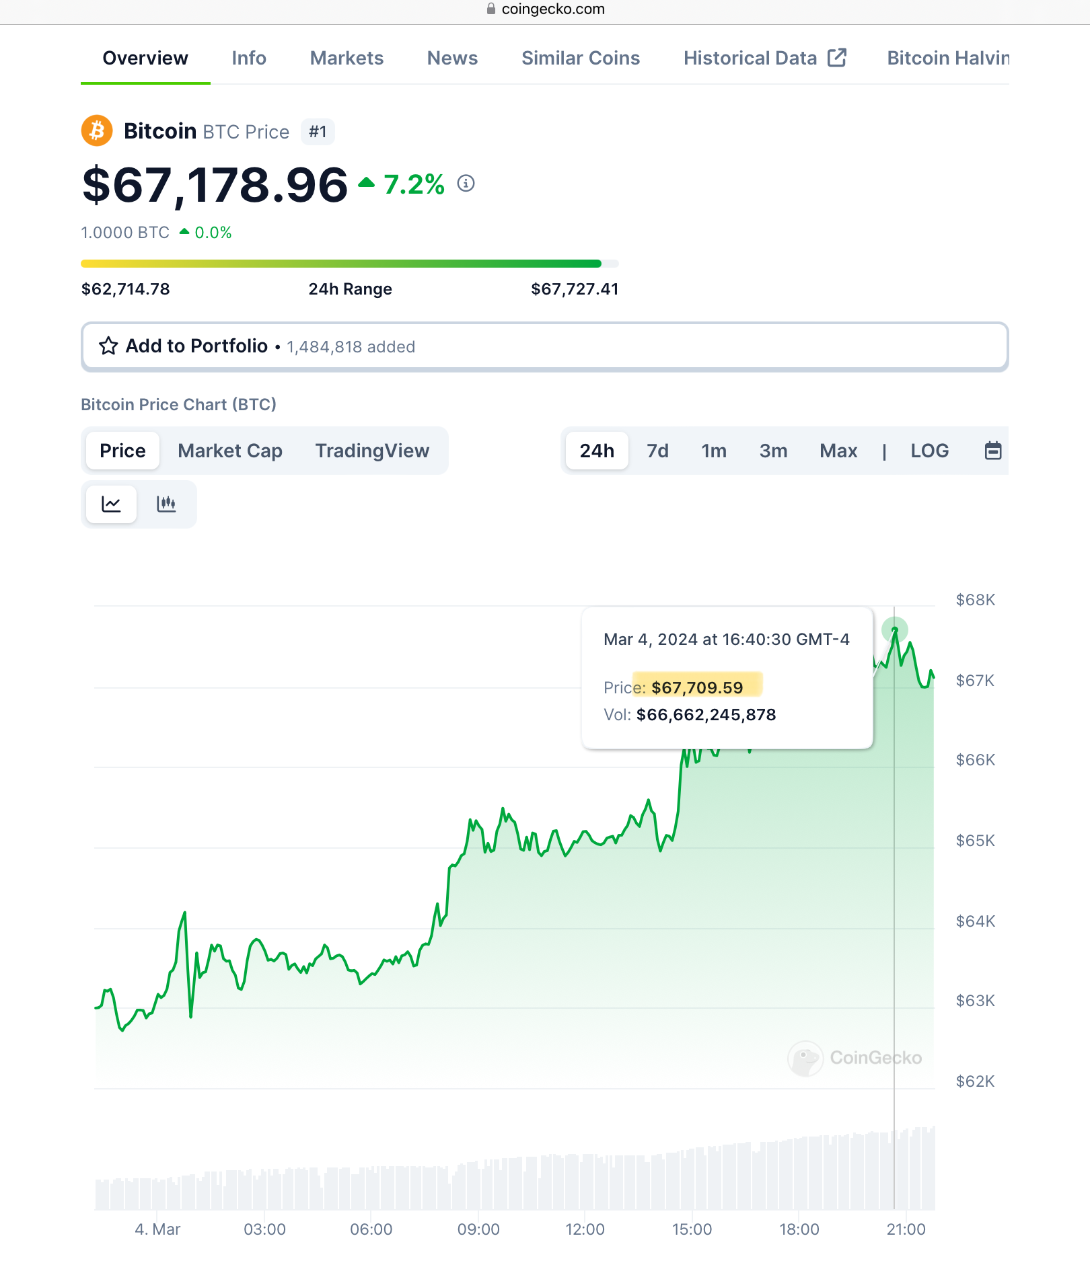
Task: Switch to candlestick chart icon
Action: (x=166, y=504)
